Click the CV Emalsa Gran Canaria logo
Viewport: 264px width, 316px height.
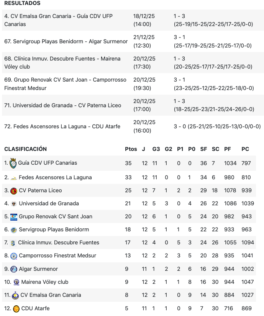coord(15,295)
